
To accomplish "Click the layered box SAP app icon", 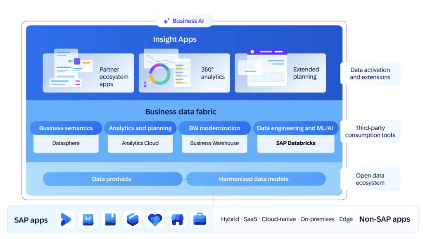I will pos(133,220).
